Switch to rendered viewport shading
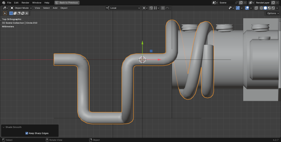This screenshot has width=281, height=142. coord(273,8)
